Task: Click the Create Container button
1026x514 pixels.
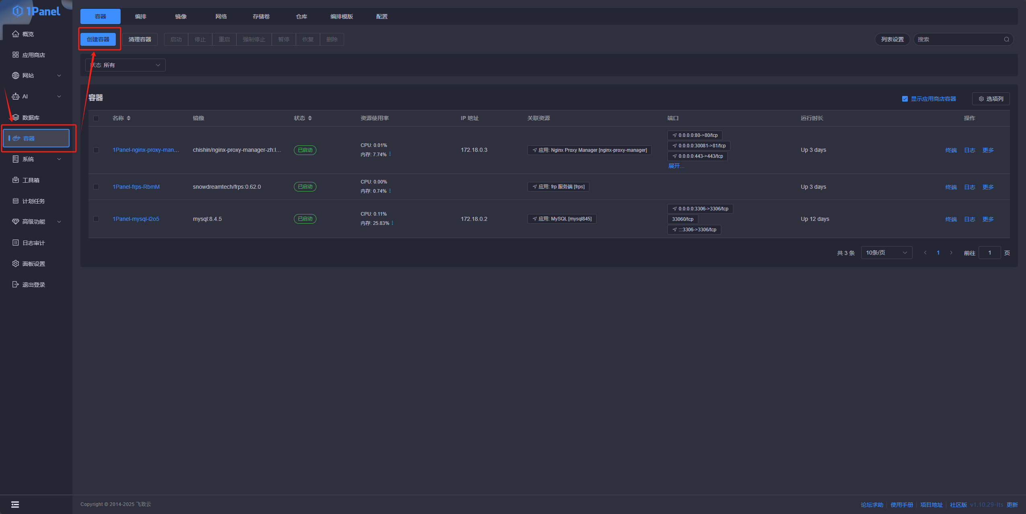Action: click(x=98, y=39)
